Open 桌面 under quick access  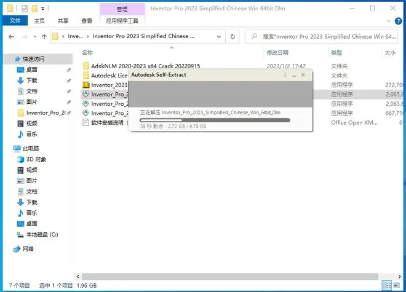pos(31,69)
